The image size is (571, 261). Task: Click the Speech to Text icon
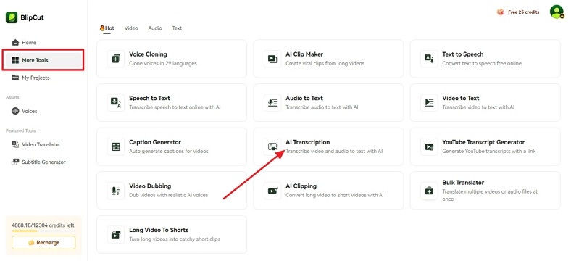click(x=116, y=102)
